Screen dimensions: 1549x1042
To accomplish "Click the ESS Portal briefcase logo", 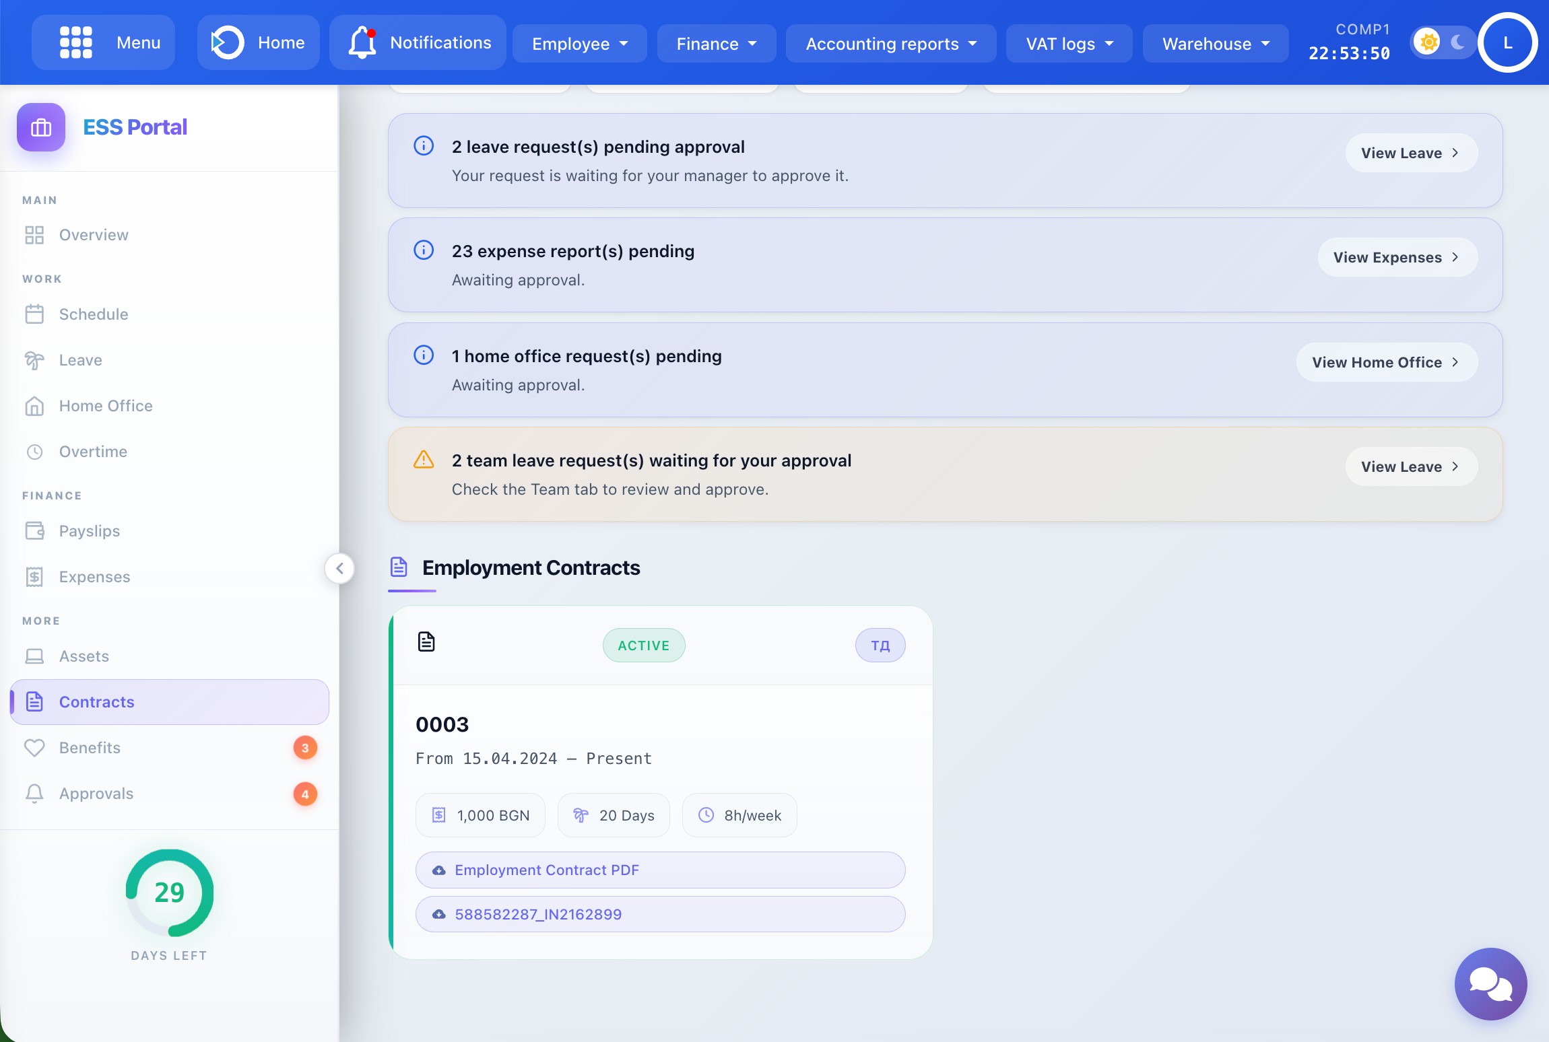I will (41, 127).
